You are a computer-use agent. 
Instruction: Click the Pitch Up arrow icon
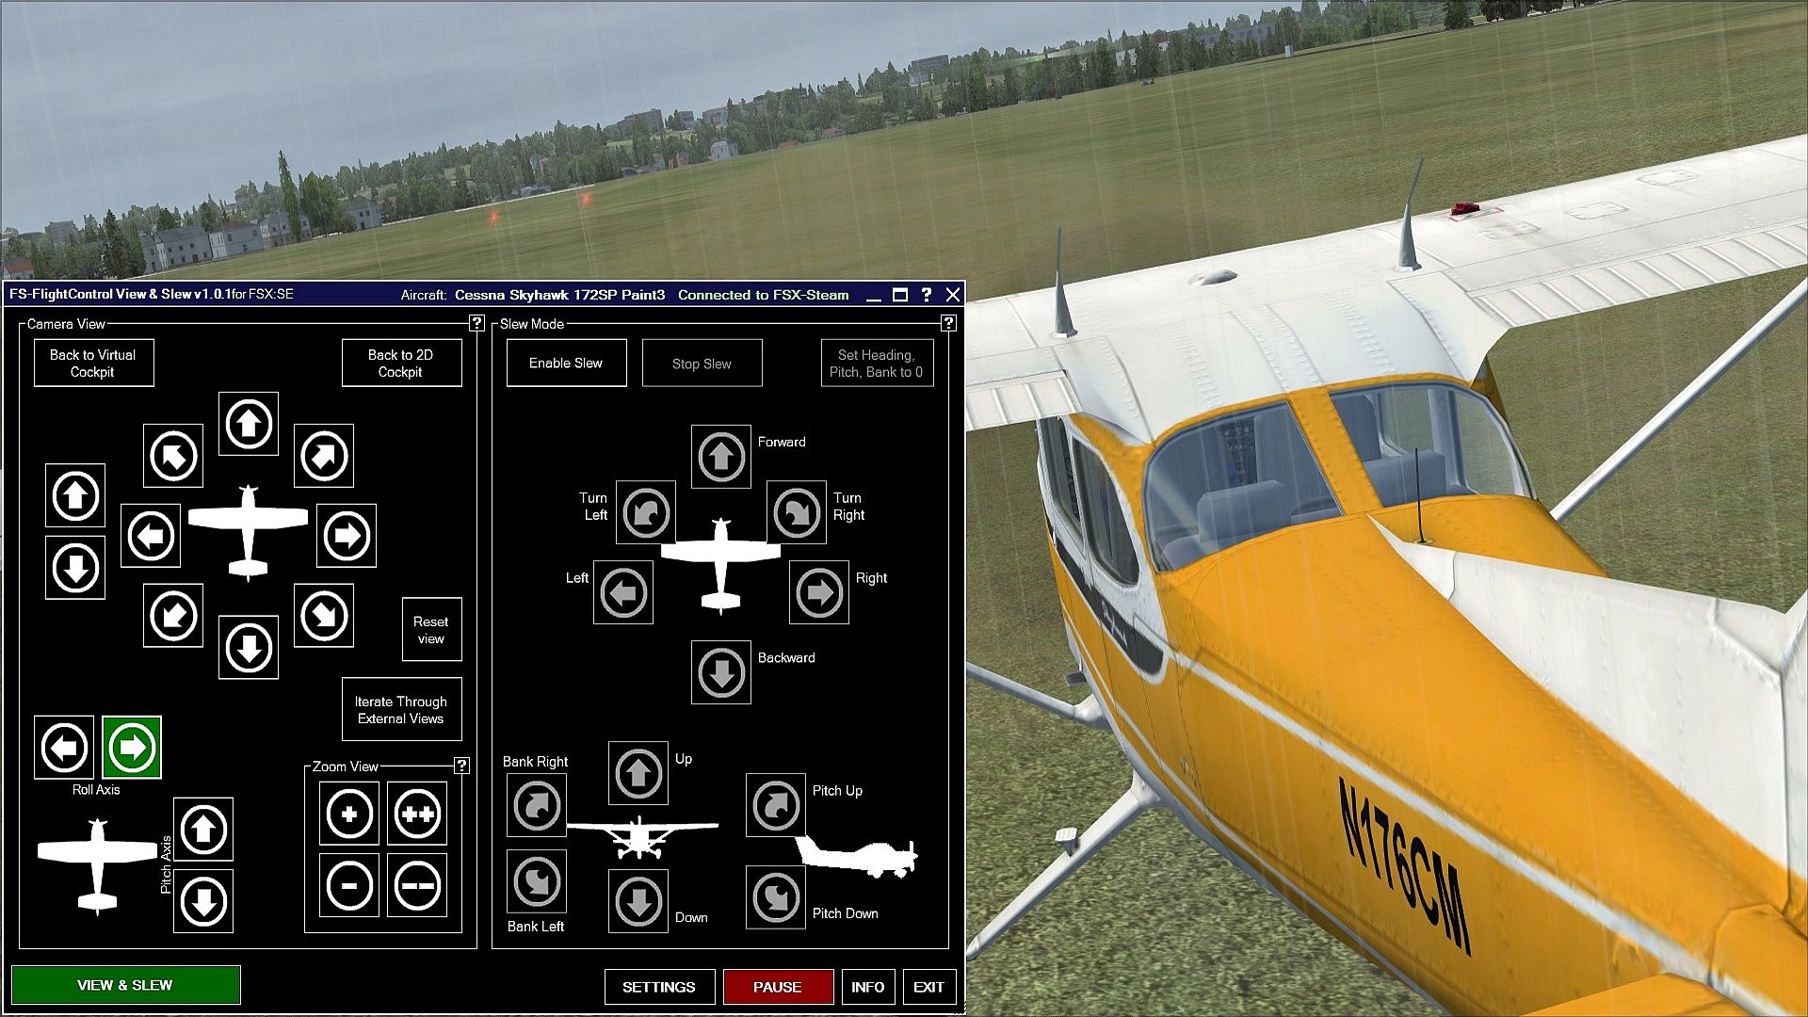[775, 805]
